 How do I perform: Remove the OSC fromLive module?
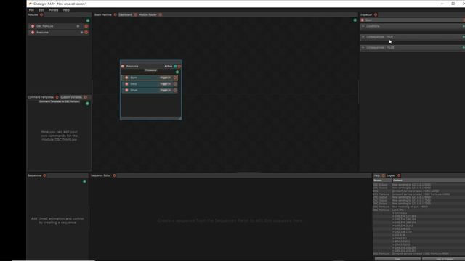click(86, 26)
